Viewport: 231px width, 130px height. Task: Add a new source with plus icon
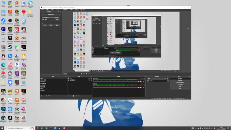pyautogui.click(x=69, y=96)
